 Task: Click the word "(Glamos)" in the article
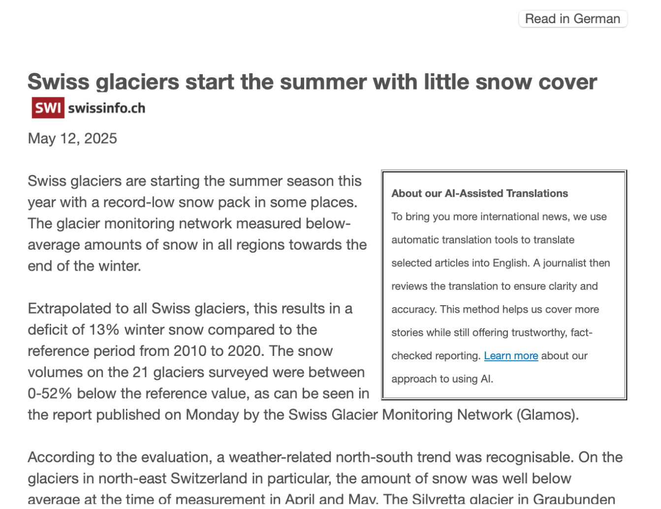click(x=547, y=414)
